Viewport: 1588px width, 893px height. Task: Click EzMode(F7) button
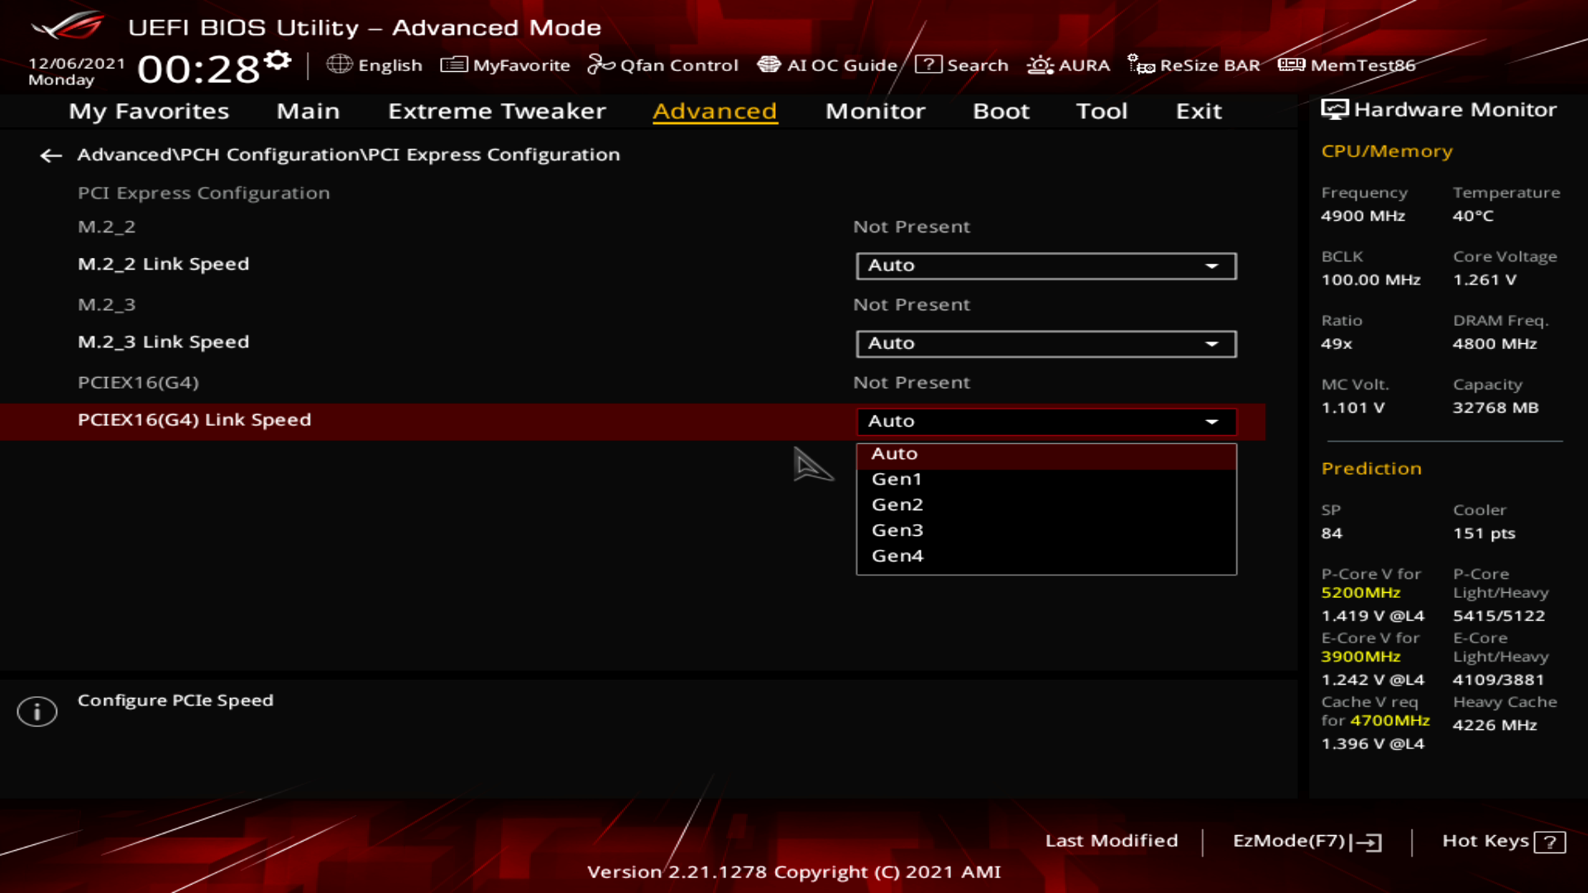coord(1306,841)
